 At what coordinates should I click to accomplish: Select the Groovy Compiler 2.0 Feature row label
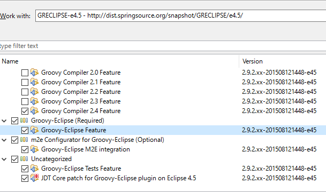[81, 73]
